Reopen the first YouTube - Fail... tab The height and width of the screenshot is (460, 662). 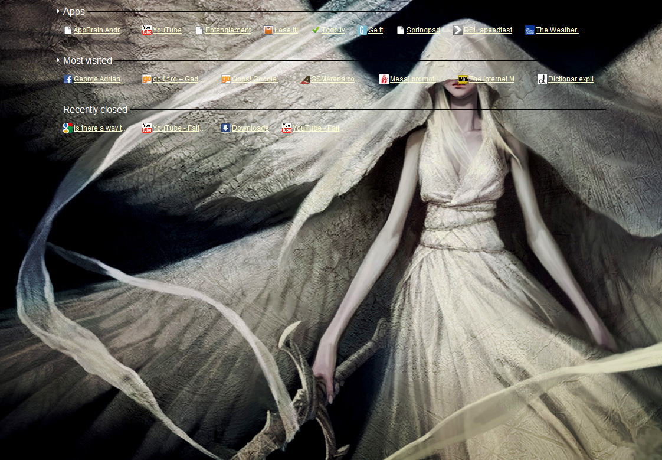179,128
